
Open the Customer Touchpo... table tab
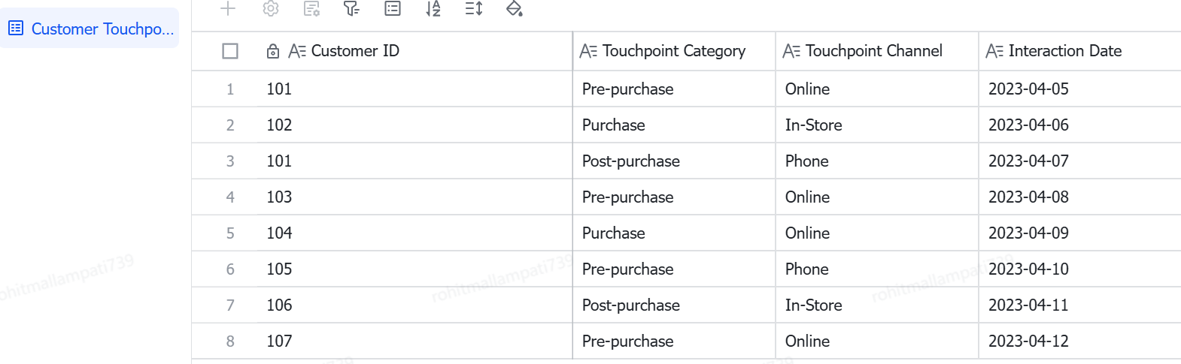90,29
